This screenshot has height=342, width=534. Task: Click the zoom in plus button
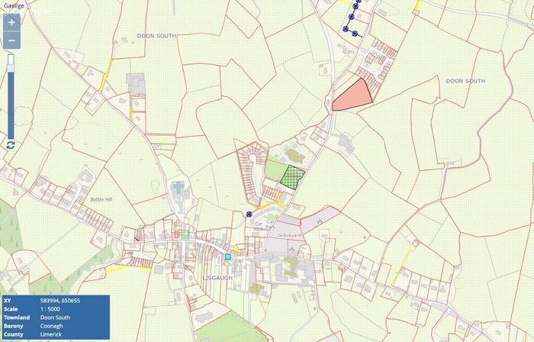(x=11, y=22)
